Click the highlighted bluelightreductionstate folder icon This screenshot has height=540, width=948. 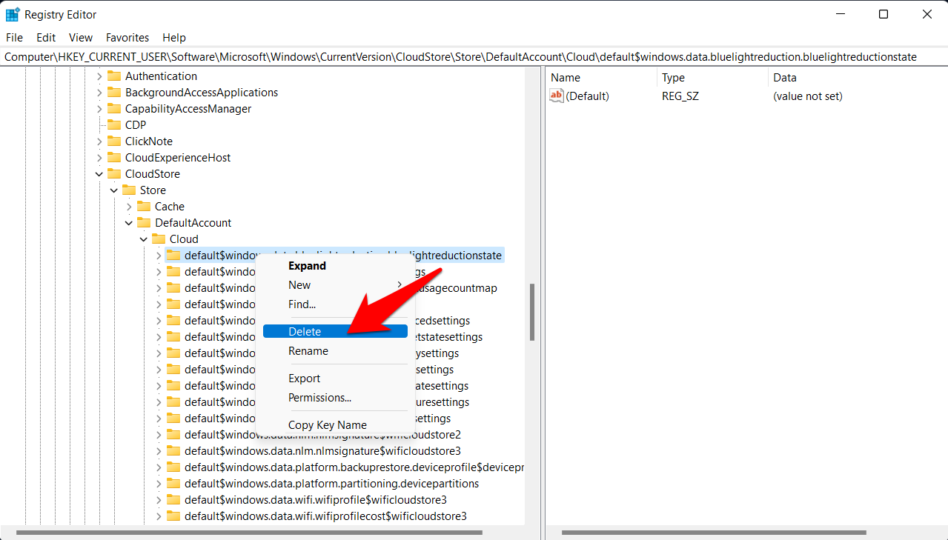173,255
